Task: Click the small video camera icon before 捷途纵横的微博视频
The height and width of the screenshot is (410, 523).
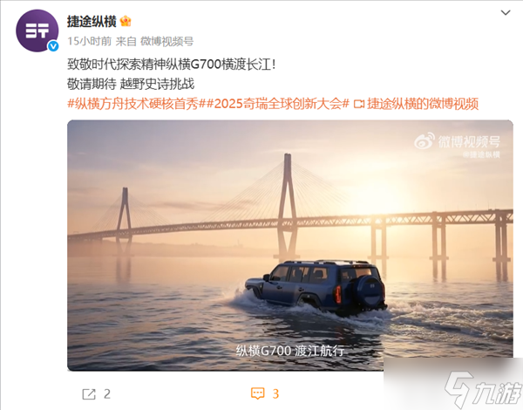Action: click(x=359, y=104)
